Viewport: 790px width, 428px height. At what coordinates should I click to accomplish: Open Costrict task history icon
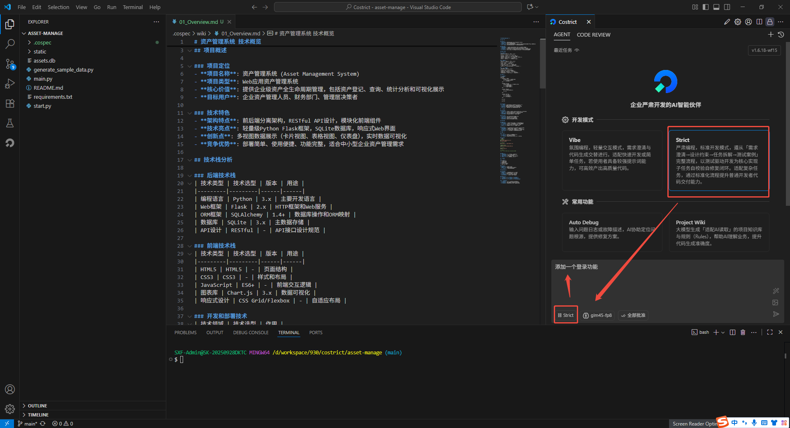(x=781, y=35)
